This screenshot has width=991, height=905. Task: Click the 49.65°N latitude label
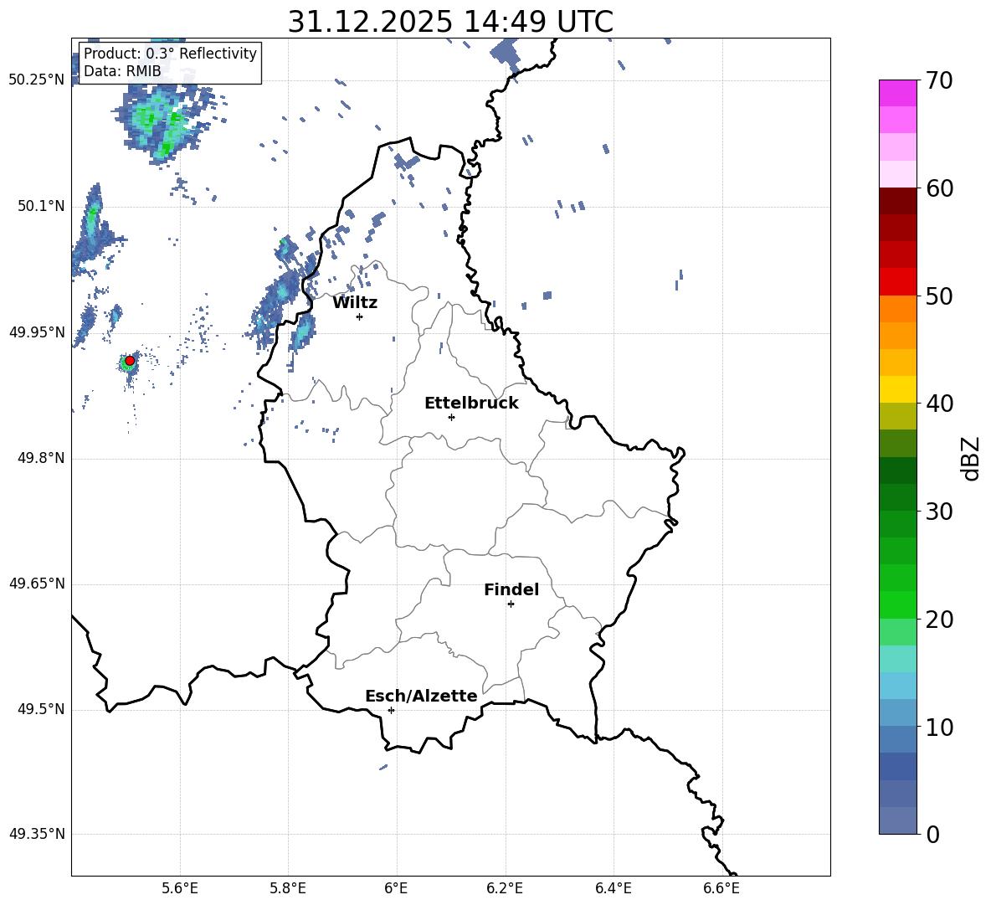point(37,584)
